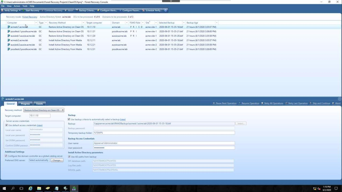Click the volume icon in system tray

click(319, 189)
